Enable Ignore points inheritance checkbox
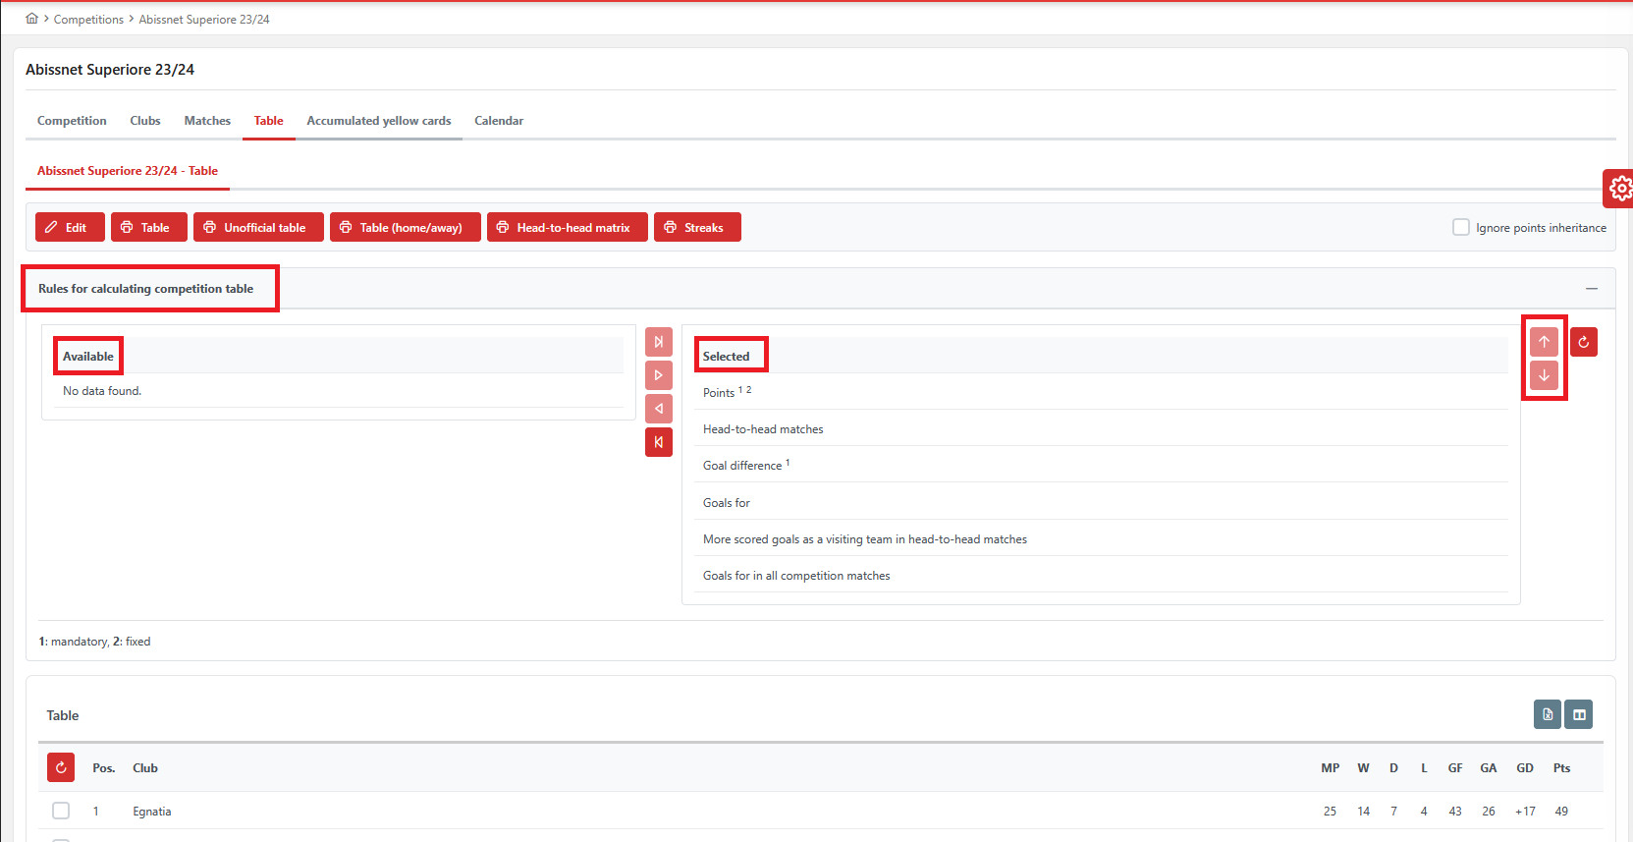The height and width of the screenshot is (842, 1633). tap(1460, 227)
